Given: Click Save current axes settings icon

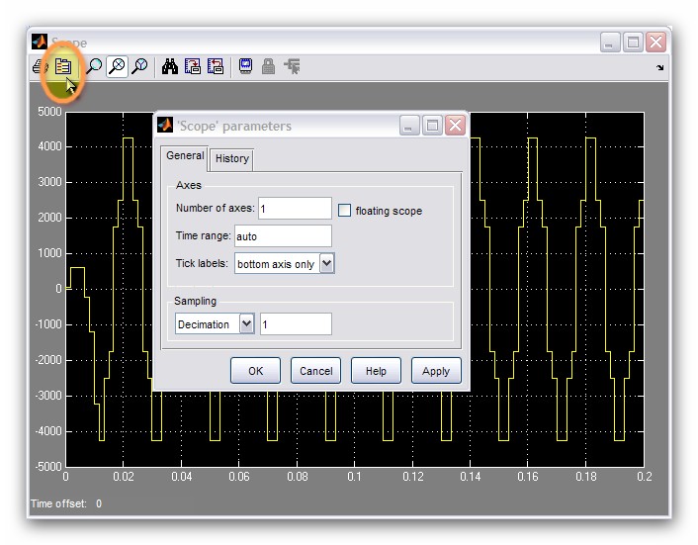Looking at the screenshot, I should [193, 67].
